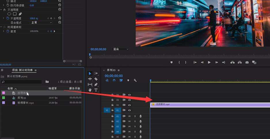Add a marker in the timeline header
270x139 pixels.
click(128, 80)
